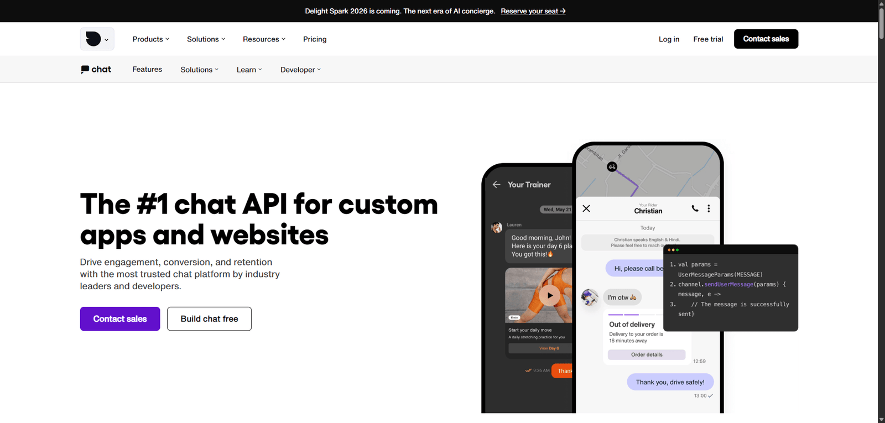Expand the Learn menu in chat subnav

[x=249, y=70]
